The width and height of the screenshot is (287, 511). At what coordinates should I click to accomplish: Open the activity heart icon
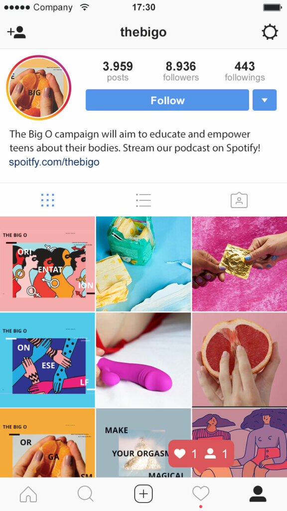point(201,494)
